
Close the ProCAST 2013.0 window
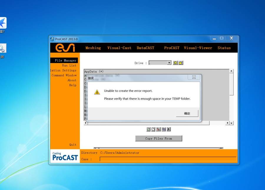231,38
